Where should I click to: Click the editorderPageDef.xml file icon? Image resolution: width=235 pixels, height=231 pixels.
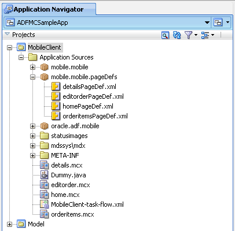(56, 96)
